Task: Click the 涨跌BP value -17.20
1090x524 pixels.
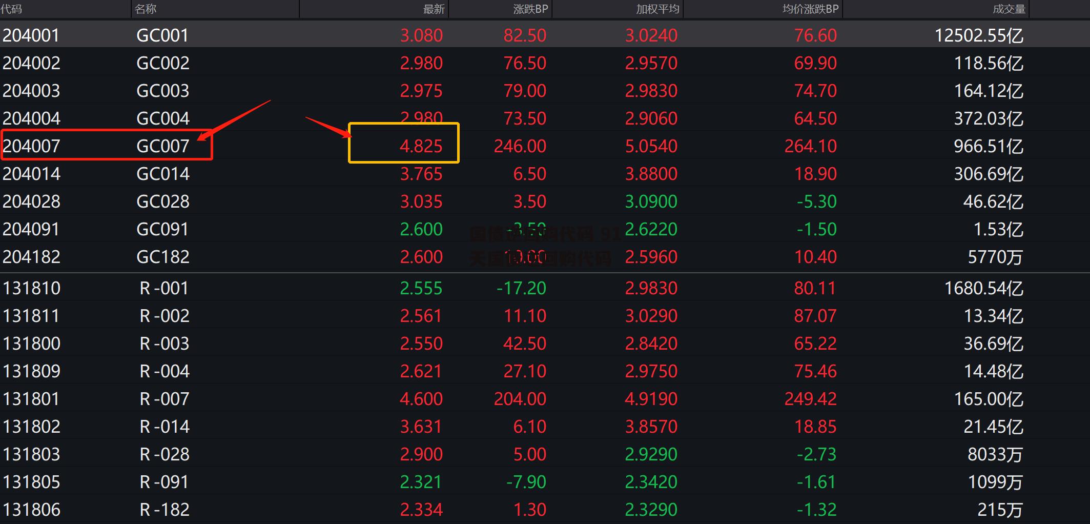Action: tap(521, 288)
